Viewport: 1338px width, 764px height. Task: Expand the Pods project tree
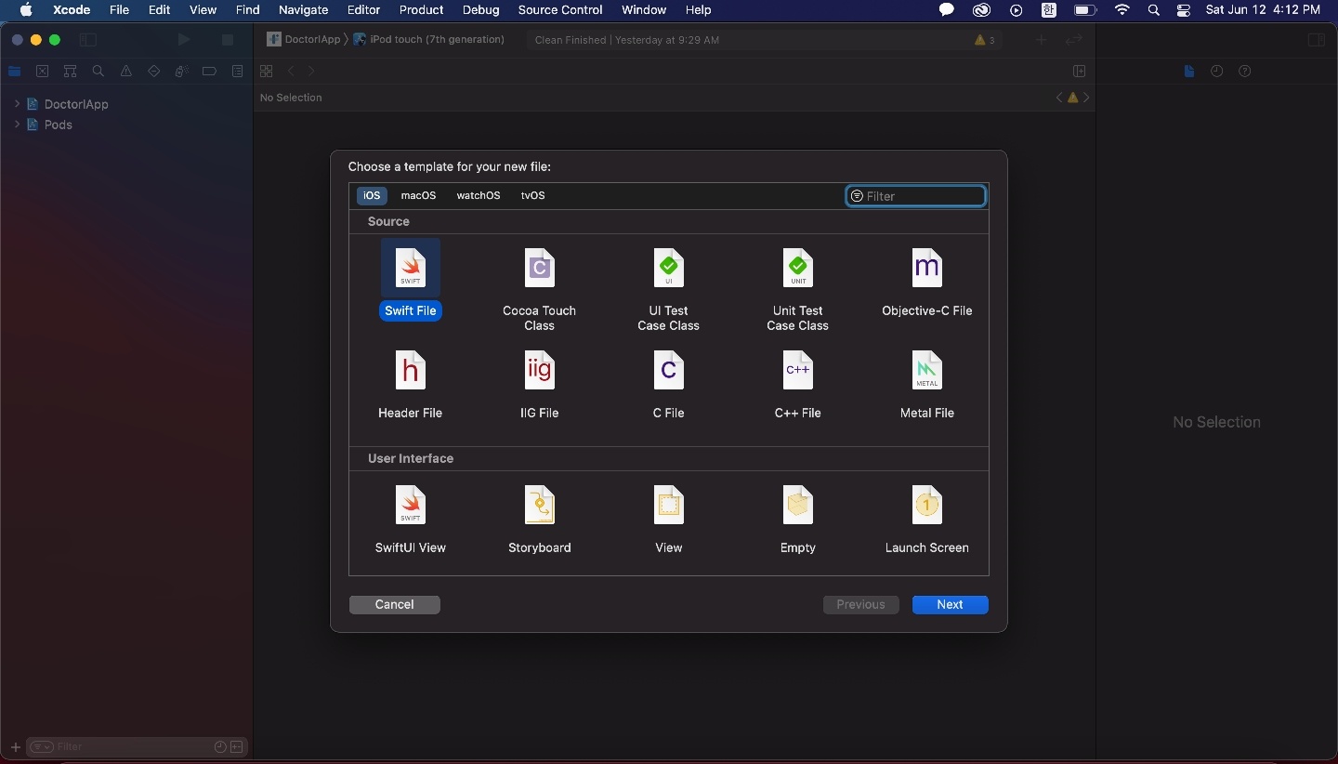(17, 124)
